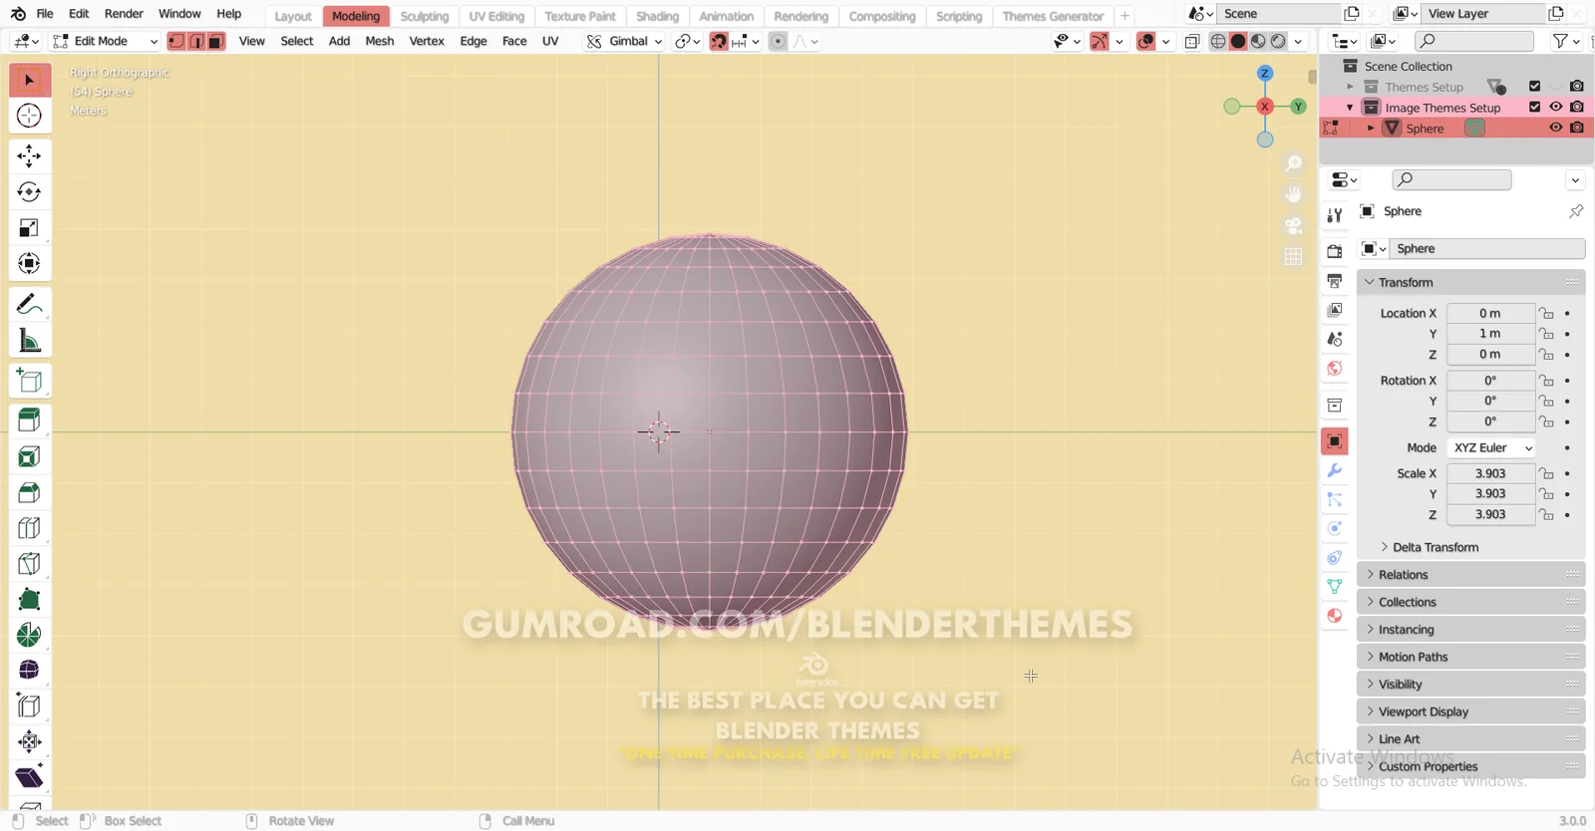The image size is (1595, 831).
Task: Activate the Rotate tool
Action: (29, 191)
